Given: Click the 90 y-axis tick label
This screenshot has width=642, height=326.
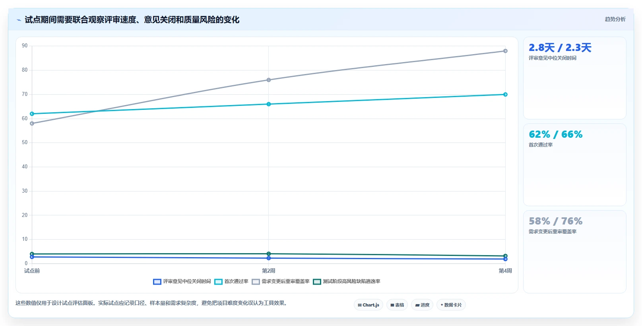Looking at the screenshot, I should pyautogui.click(x=25, y=46).
